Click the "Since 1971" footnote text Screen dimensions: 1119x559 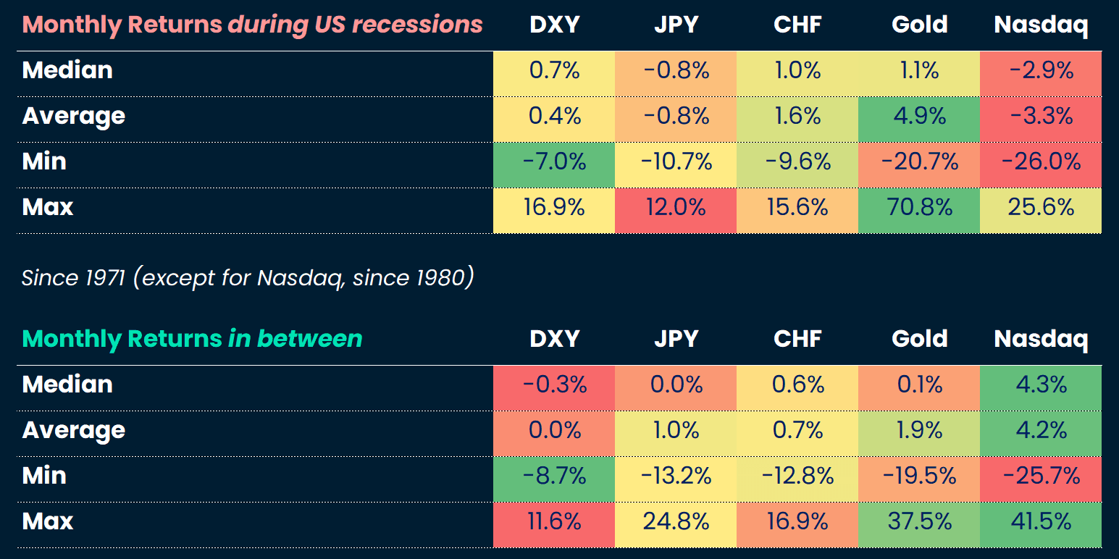tap(247, 277)
